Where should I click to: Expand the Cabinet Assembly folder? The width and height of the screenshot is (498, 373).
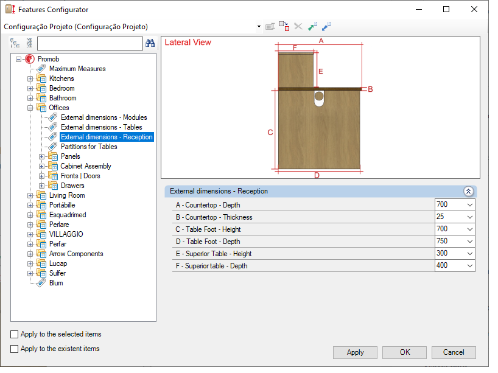tap(41, 166)
